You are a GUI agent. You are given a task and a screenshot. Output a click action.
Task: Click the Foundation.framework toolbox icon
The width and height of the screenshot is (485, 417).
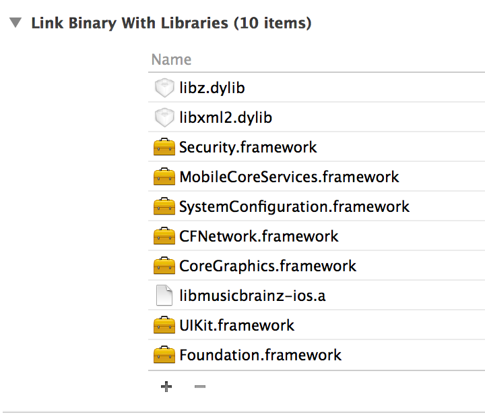click(x=164, y=355)
